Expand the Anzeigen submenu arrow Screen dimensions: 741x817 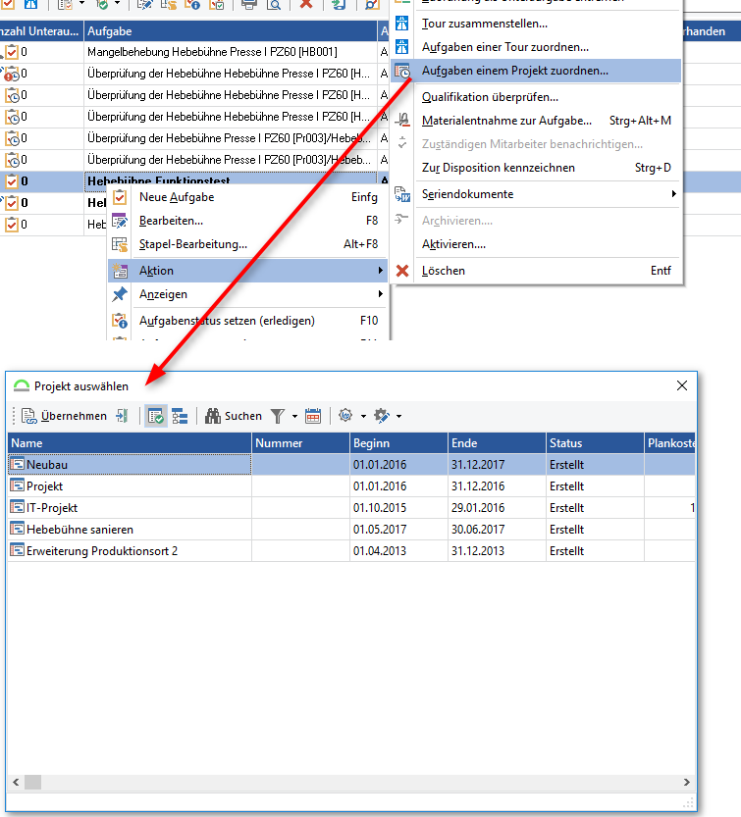coord(380,294)
